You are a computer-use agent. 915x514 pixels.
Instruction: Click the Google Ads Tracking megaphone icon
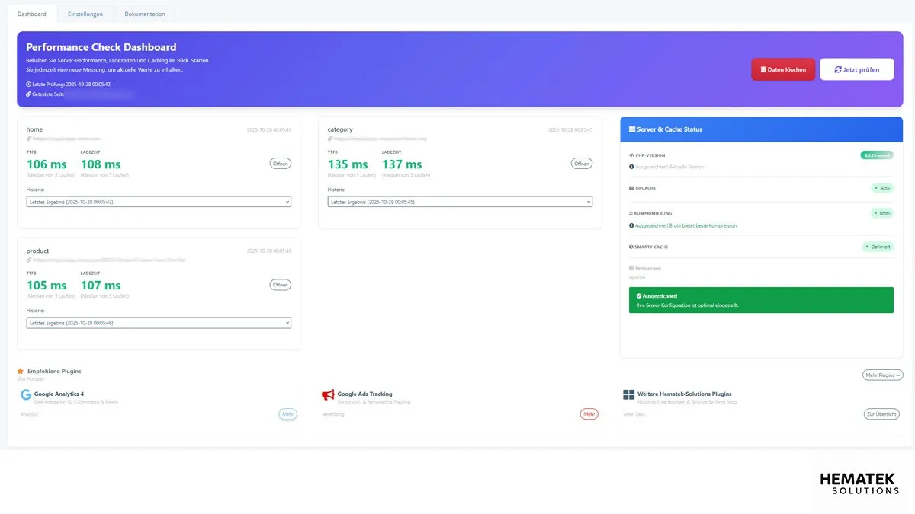tap(328, 395)
